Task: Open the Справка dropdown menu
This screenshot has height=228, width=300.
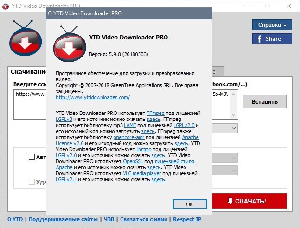Action: pyautogui.click(x=272, y=25)
